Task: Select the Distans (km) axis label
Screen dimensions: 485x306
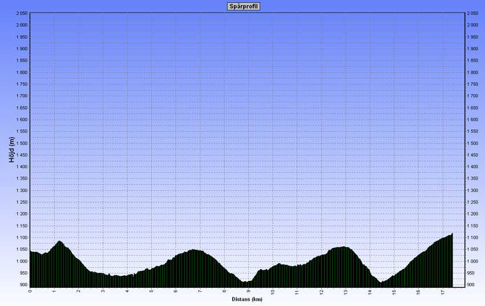Action: pyautogui.click(x=247, y=299)
